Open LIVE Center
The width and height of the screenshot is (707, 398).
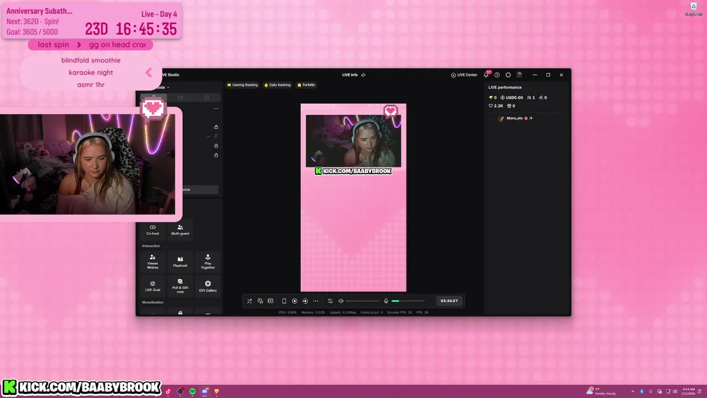coord(464,75)
